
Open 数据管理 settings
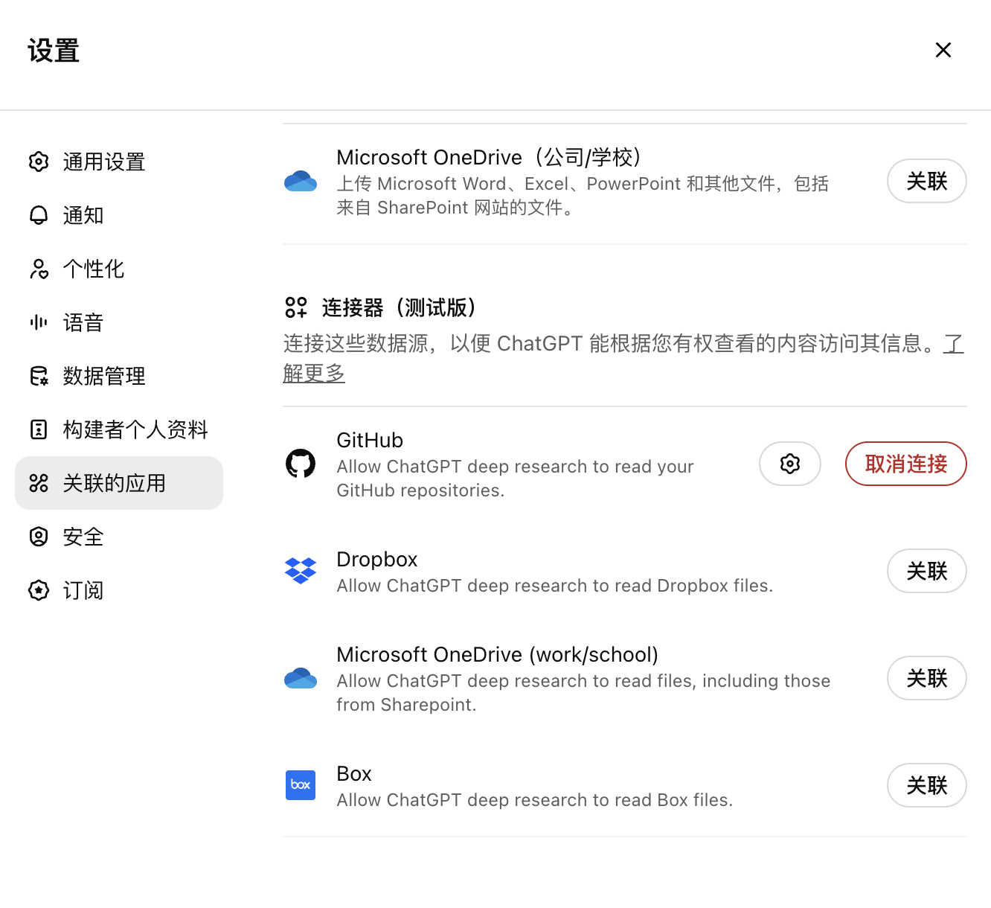tap(119, 376)
